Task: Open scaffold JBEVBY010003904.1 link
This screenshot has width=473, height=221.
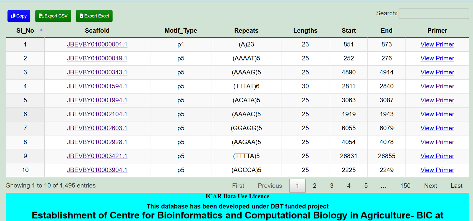Action: (x=97, y=170)
